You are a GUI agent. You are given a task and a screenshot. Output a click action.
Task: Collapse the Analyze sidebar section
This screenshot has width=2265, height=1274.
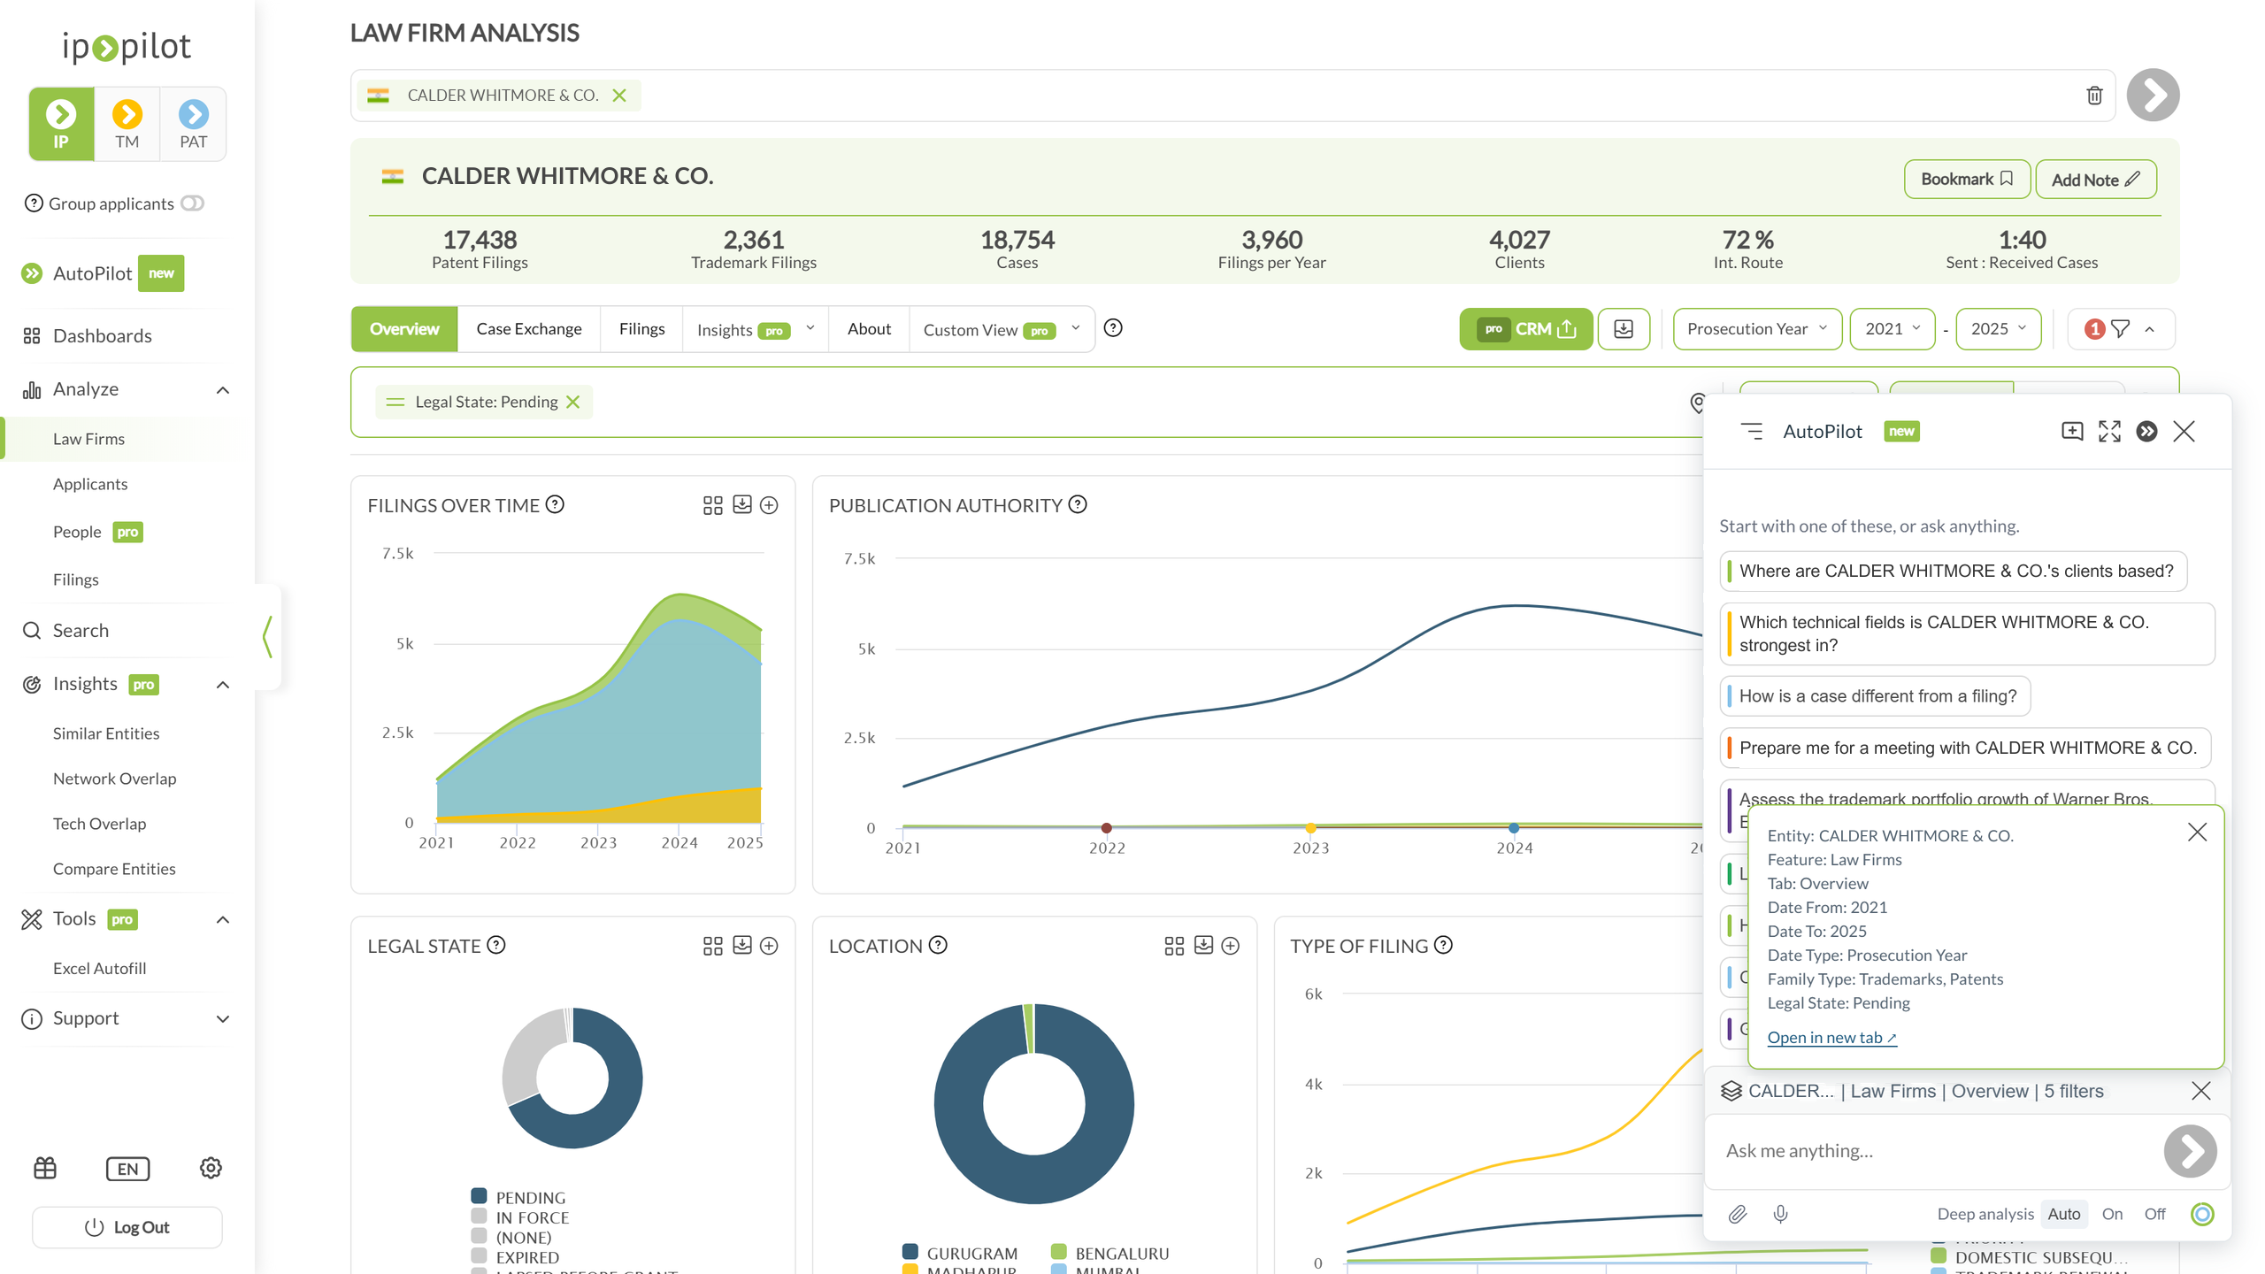coord(223,390)
